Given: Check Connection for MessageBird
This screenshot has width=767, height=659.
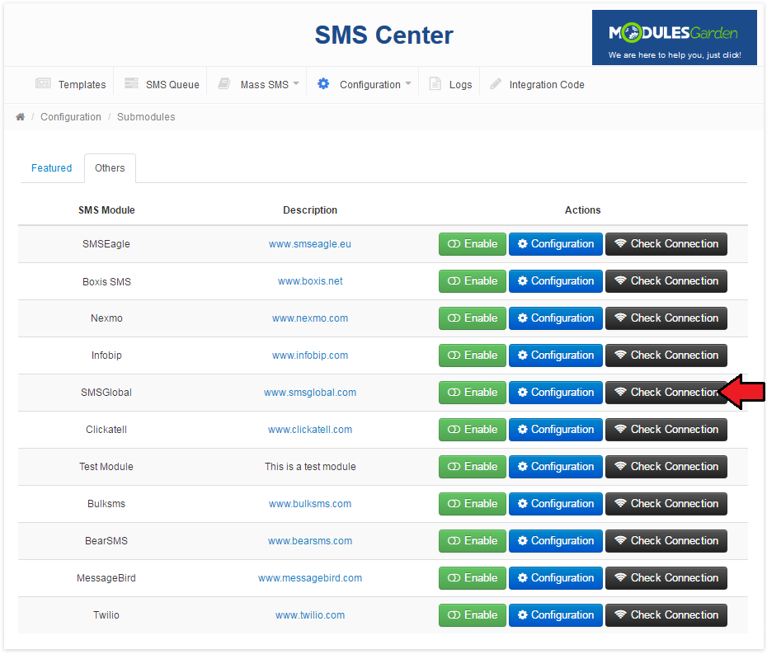Looking at the screenshot, I should click(x=666, y=578).
